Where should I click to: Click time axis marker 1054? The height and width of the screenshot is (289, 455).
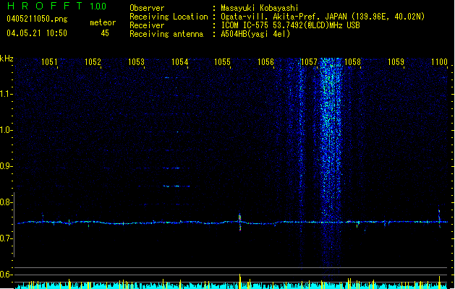point(179,62)
